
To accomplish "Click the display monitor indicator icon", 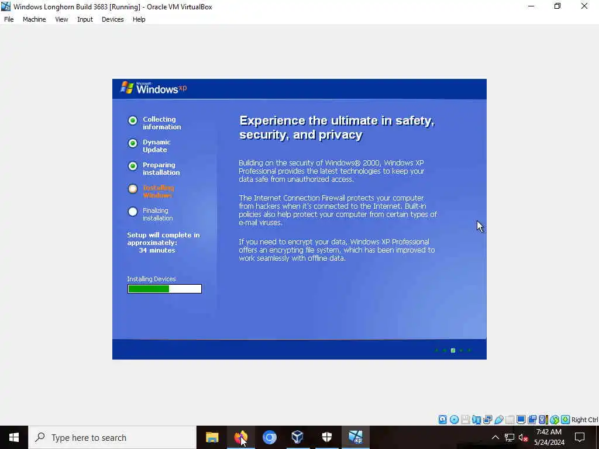I will click(521, 420).
